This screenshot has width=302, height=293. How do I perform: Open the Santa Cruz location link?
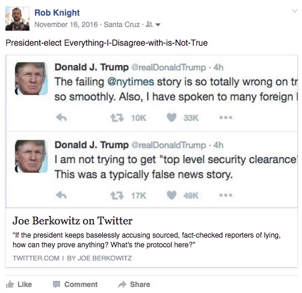122,25
